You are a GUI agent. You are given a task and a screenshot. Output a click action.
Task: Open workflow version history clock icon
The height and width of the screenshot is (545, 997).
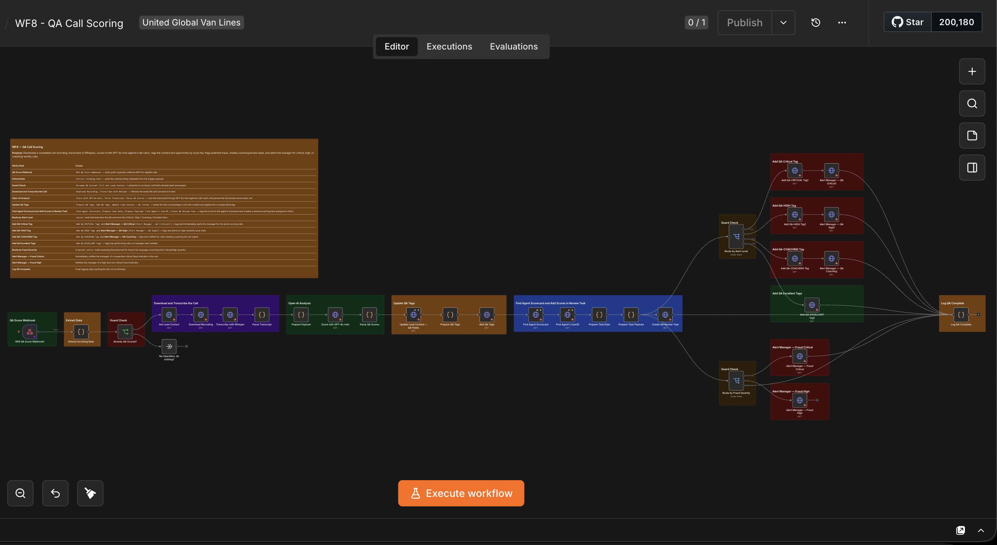(x=816, y=23)
